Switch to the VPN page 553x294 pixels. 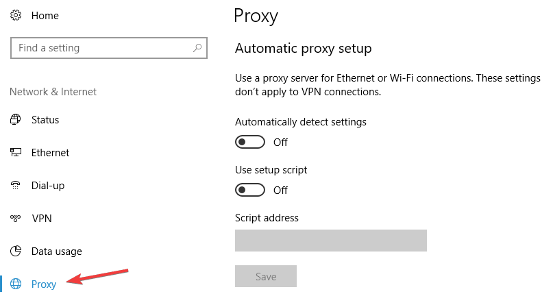coord(42,219)
